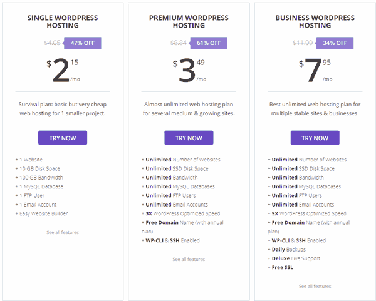Open See all features in Business plan
Screen dimensions: 376x301
point(315,286)
